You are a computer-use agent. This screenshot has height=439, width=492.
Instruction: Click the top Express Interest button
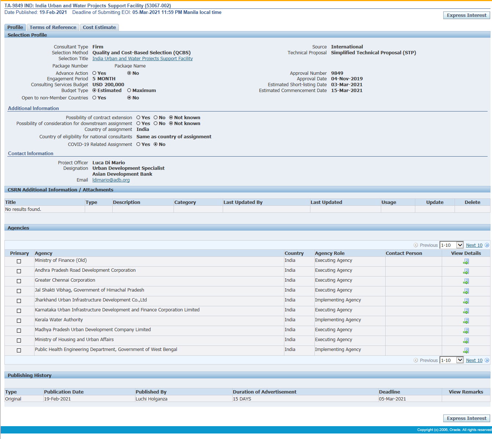point(466,15)
